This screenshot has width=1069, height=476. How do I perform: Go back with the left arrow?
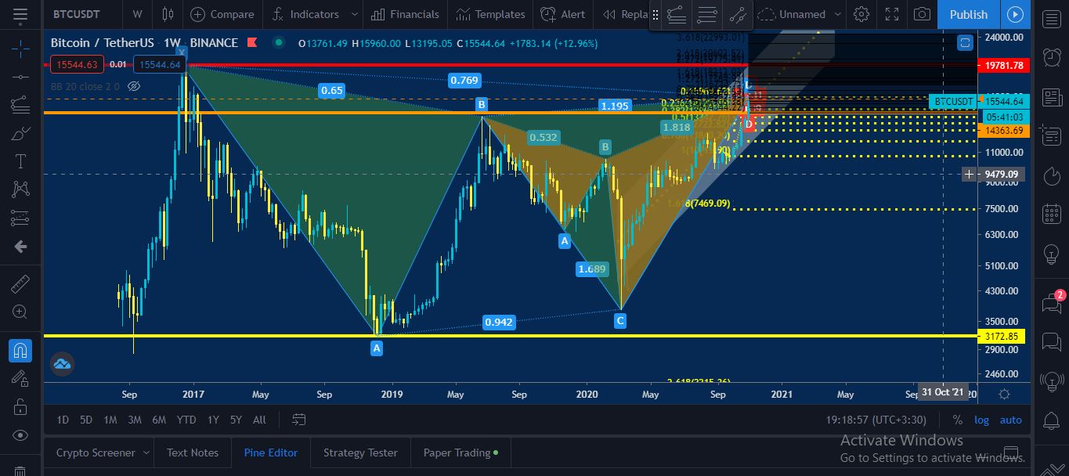(x=20, y=247)
